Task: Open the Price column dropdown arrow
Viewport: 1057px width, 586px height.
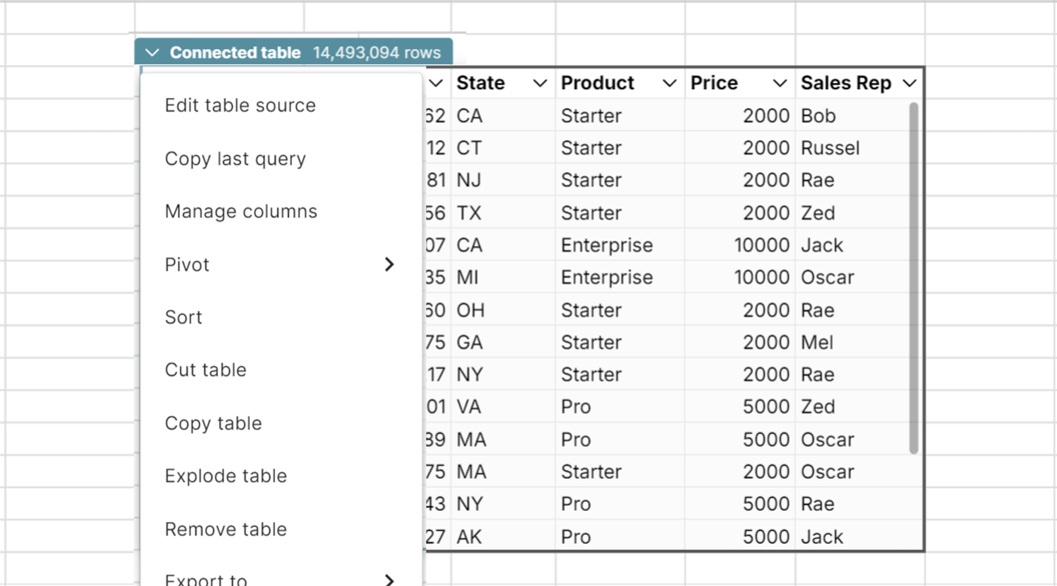Action: (x=780, y=83)
